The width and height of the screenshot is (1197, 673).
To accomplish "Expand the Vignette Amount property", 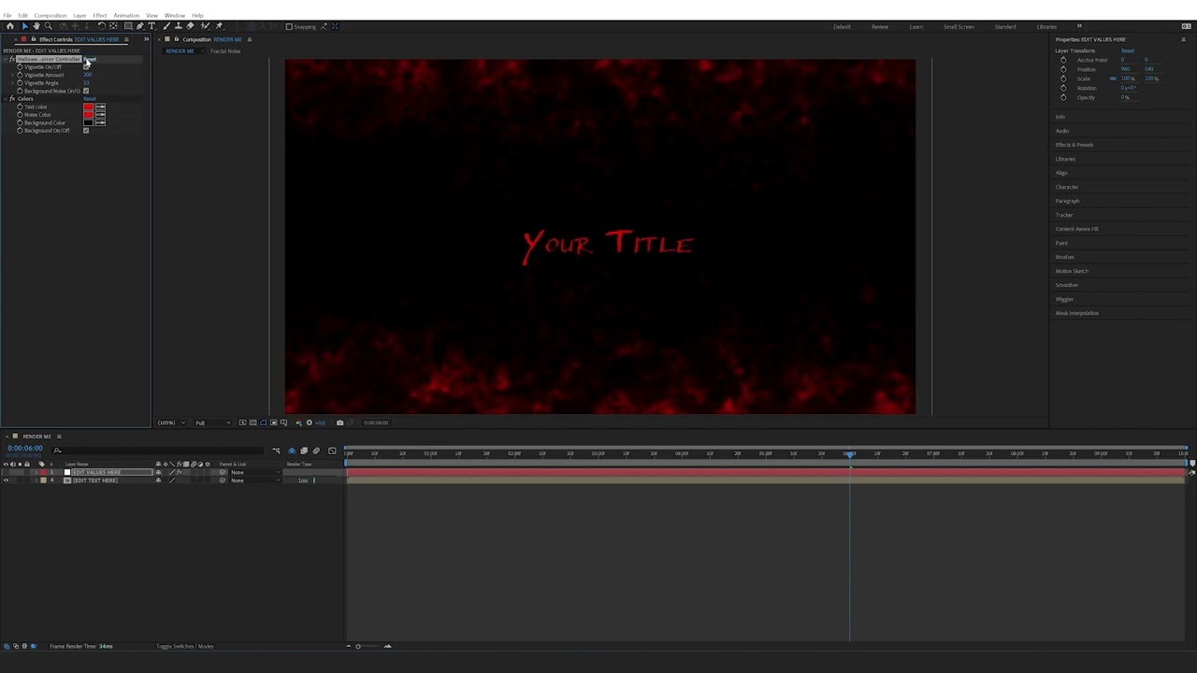I will click(12, 75).
